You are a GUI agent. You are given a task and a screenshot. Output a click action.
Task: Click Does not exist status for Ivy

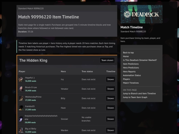tap(89, 79)
